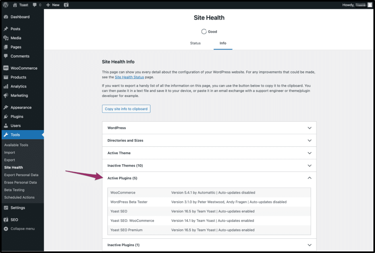Click the Howdy user greeting
Screen dimensions: 375x253
pyautogui.click(x=354, y=5)
